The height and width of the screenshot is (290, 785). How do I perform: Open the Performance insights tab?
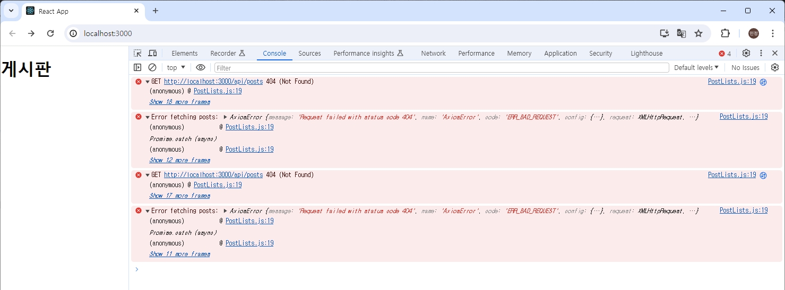click(368, 53)
